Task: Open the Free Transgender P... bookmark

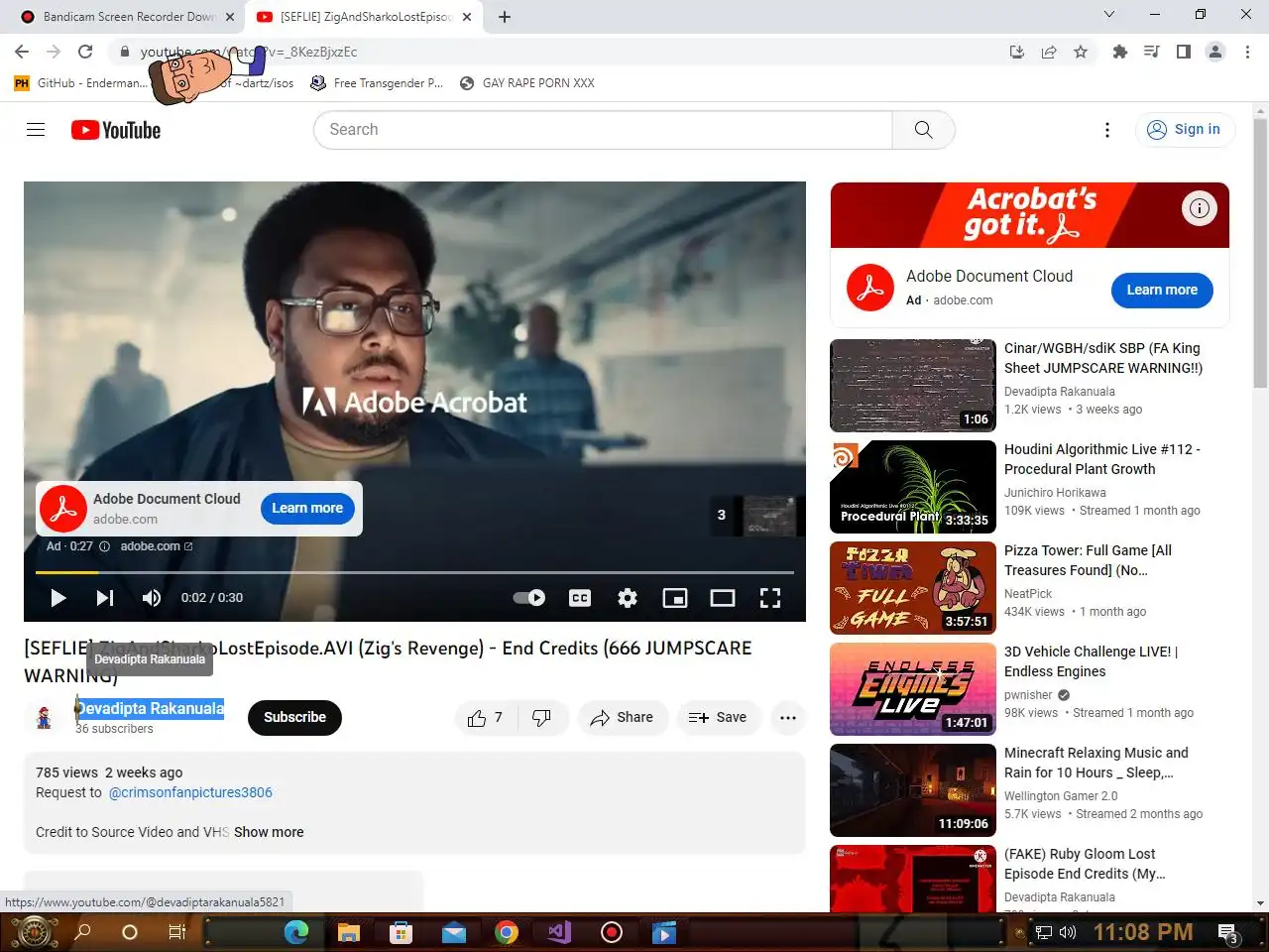Action: pyautogui.click(x=377, y=83)
